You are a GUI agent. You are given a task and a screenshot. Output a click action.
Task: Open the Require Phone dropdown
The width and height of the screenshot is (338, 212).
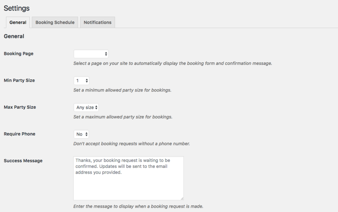click(x=82, y=134)
